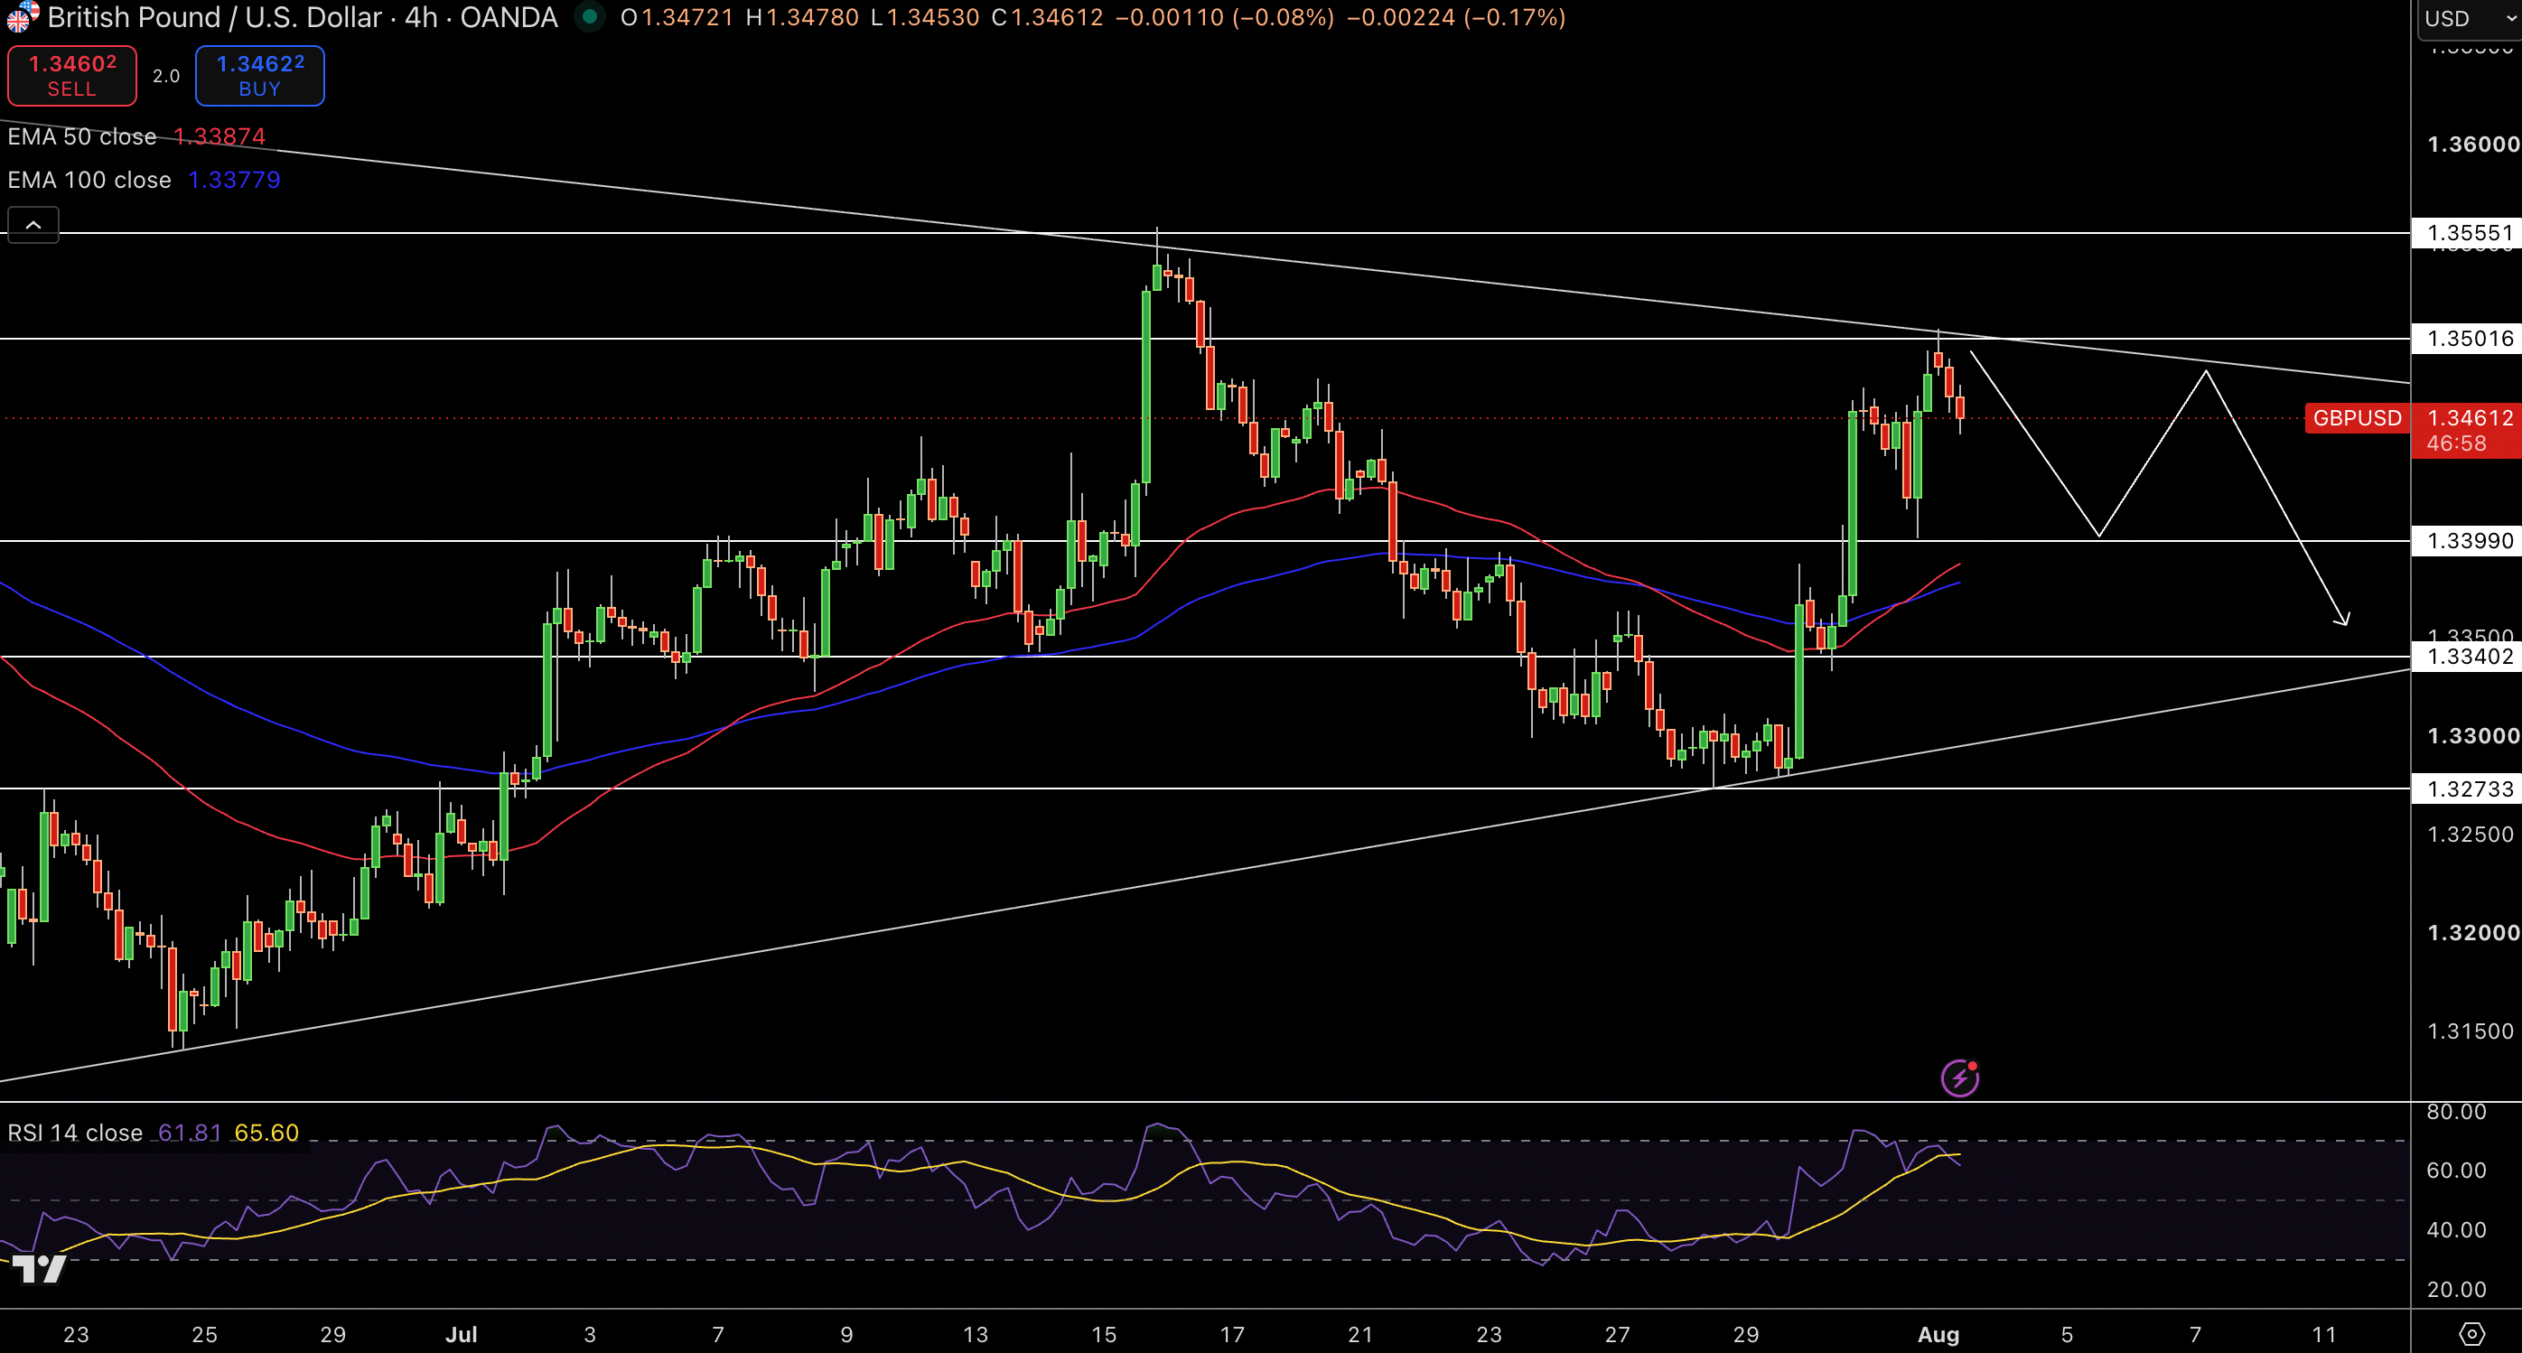Click the spread value 2.0

click(x=166, y=77)
